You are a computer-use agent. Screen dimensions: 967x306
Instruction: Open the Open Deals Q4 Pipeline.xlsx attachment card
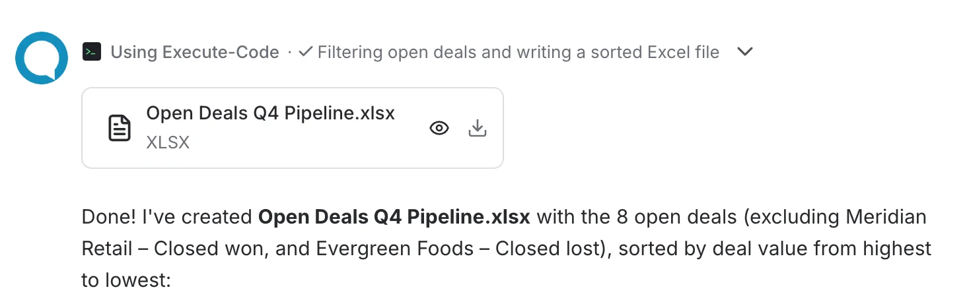tap(293, 128)
